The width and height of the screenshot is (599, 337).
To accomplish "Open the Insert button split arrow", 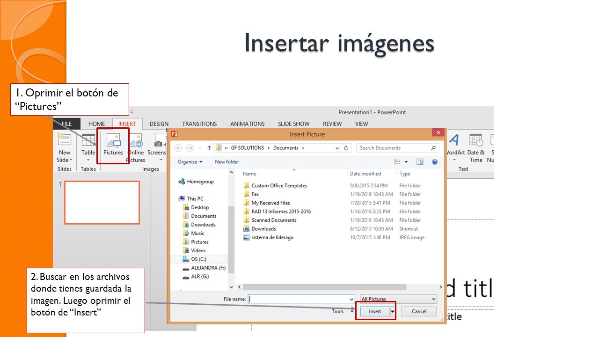I will coord(393,311).
